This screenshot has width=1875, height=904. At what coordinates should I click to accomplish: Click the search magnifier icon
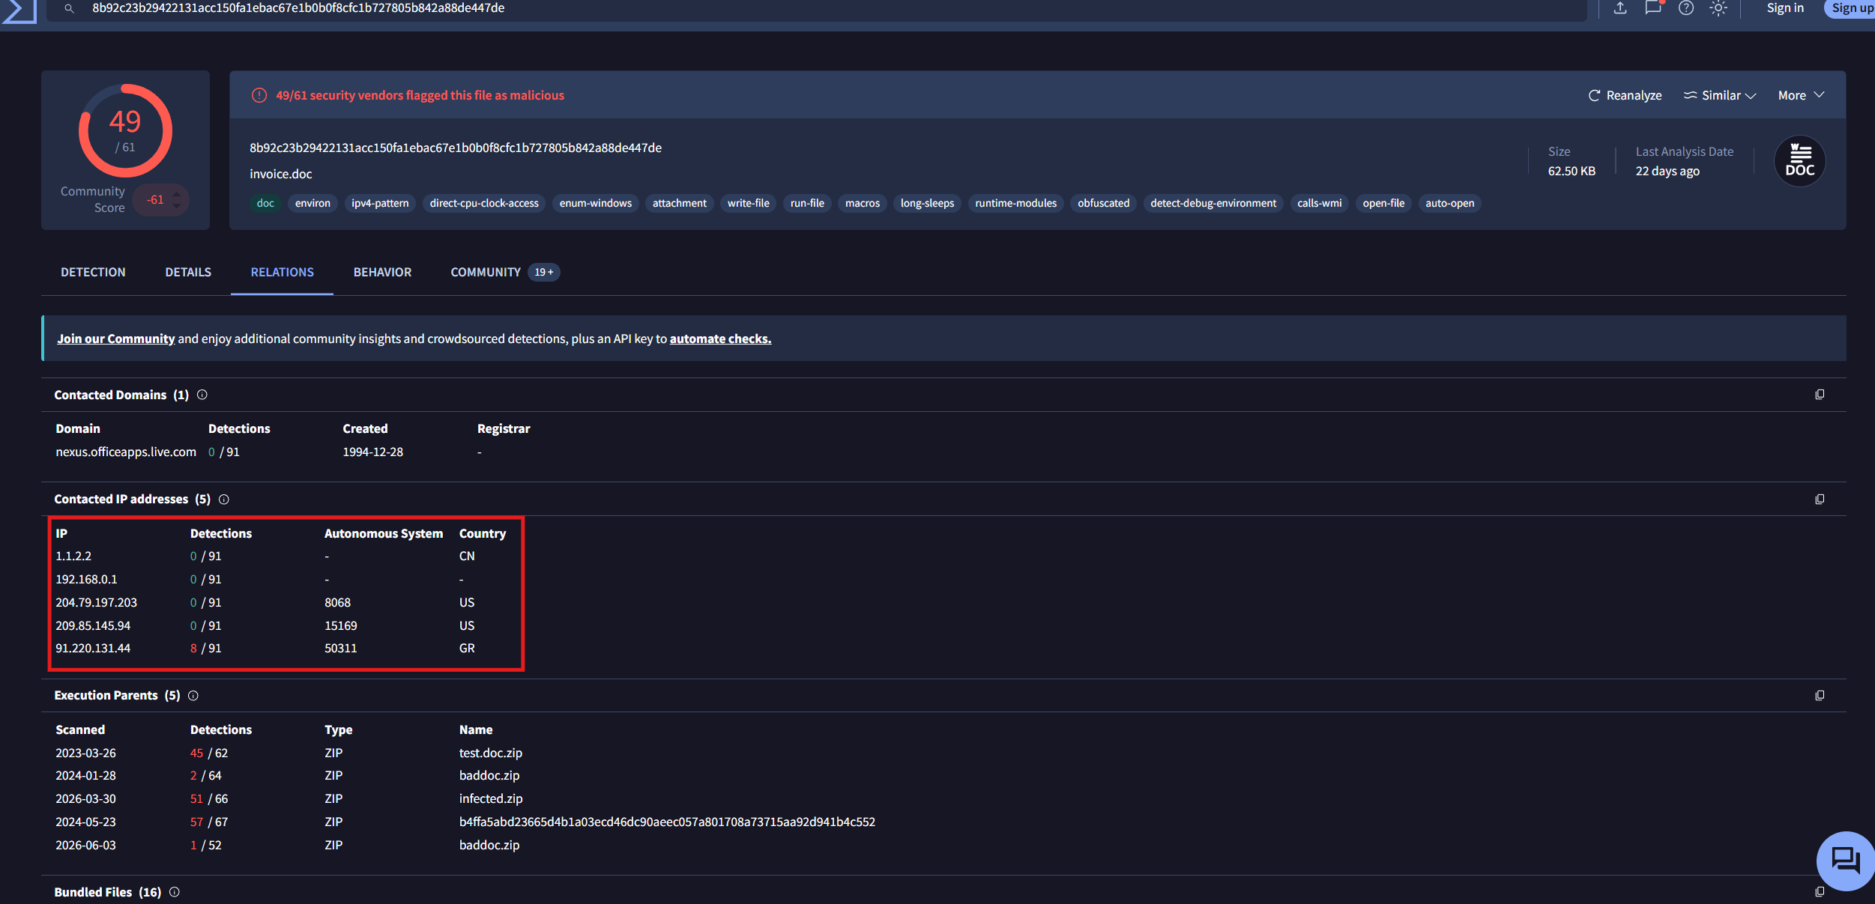point(69,8)
